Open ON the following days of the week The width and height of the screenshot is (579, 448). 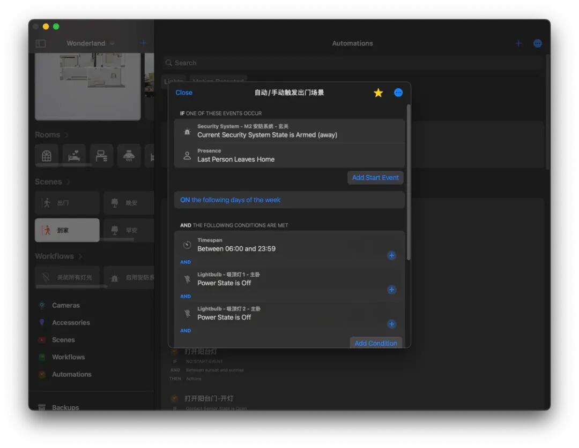(x=289, y=200)
